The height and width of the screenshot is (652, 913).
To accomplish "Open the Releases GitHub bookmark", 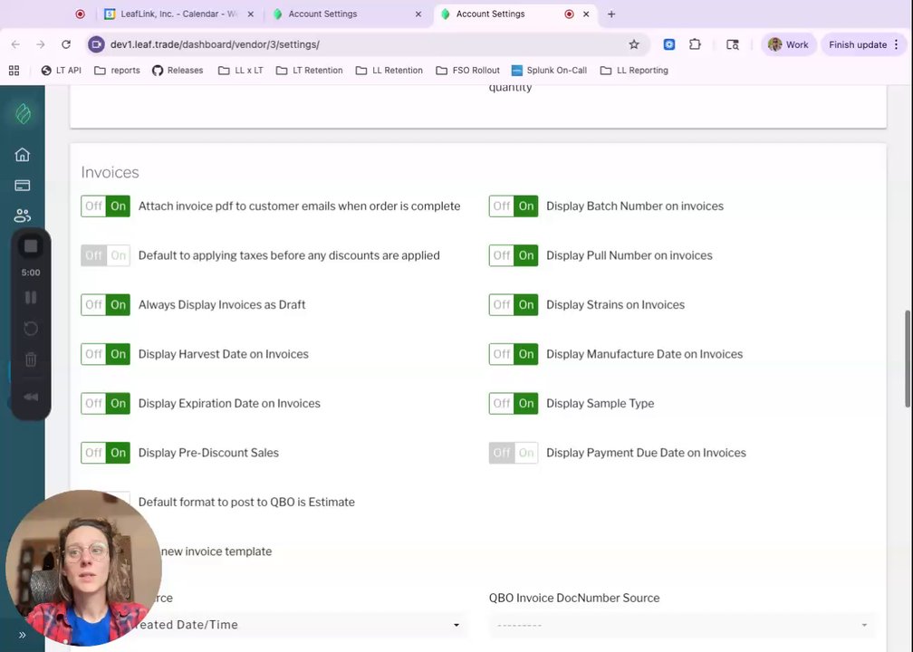I will (x=178, y=71).
